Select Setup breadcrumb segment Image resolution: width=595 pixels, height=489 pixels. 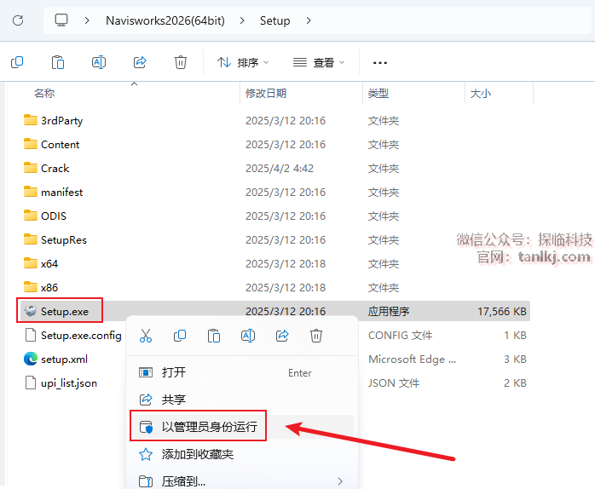pyautogui.click(x=274, y=20)
